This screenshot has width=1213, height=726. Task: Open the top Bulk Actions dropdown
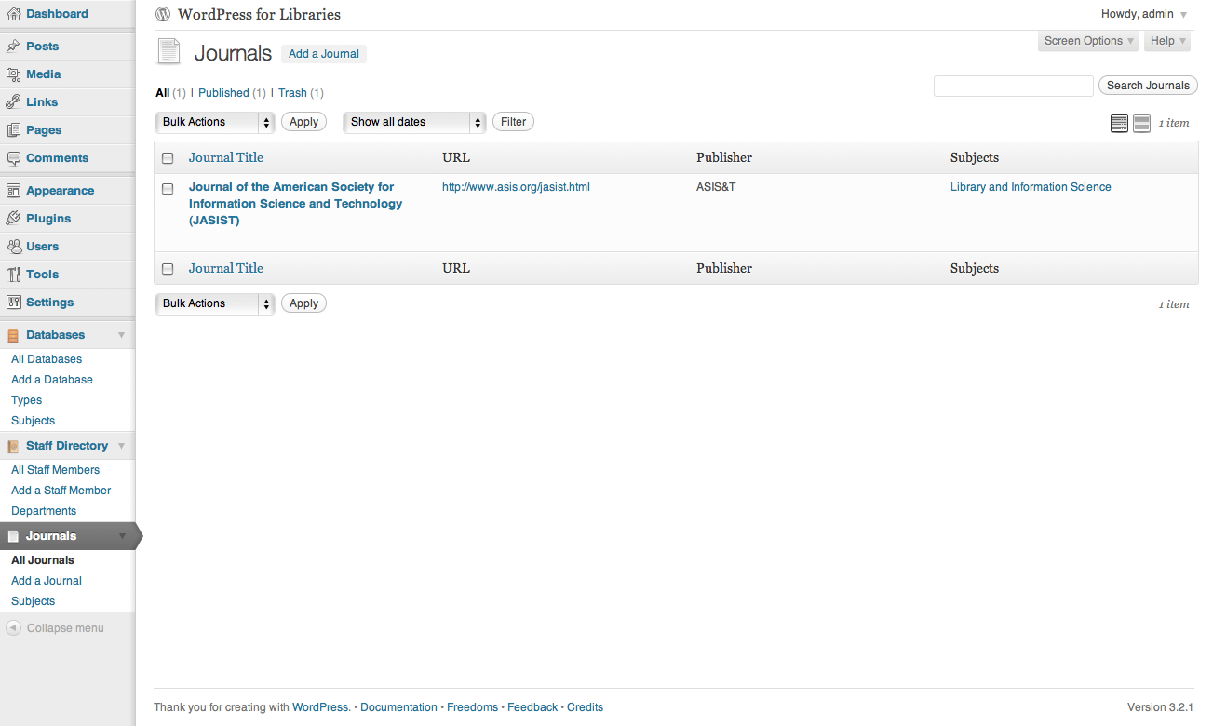tap(215, 122)
